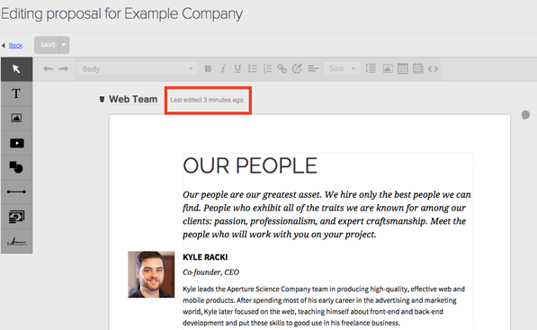Select the Video tool in sidebar
Screen dimensions: 537x330
tap(16, 143)
